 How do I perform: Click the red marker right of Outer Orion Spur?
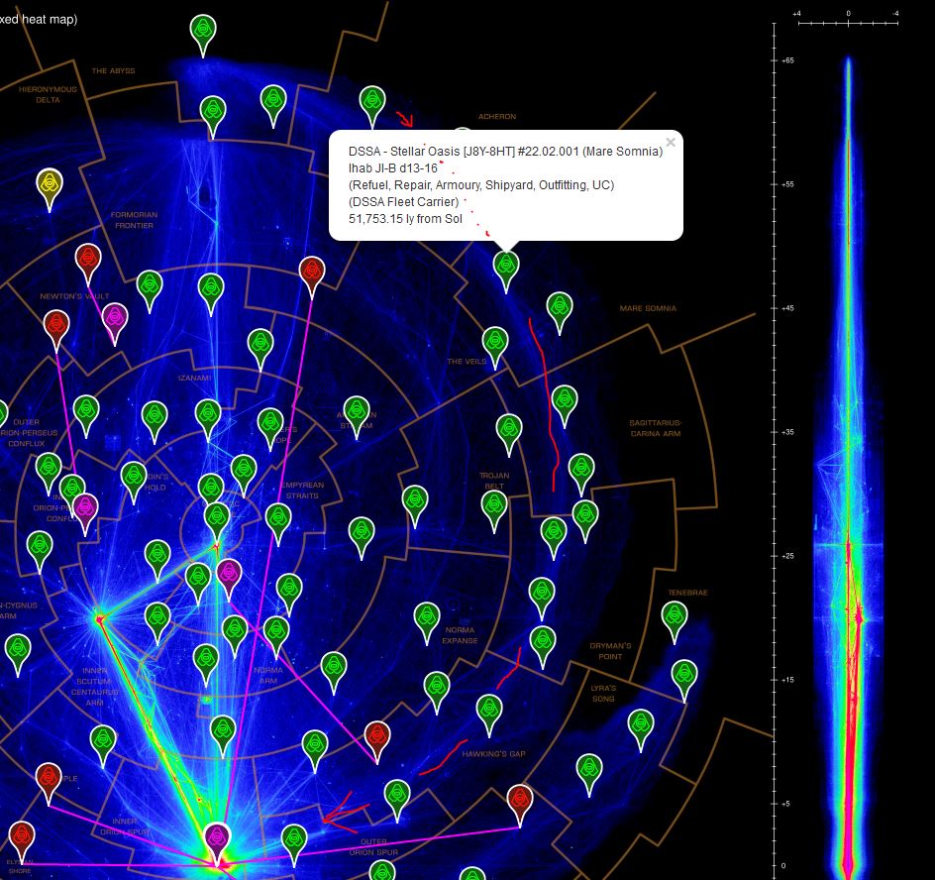click(520, 799)
